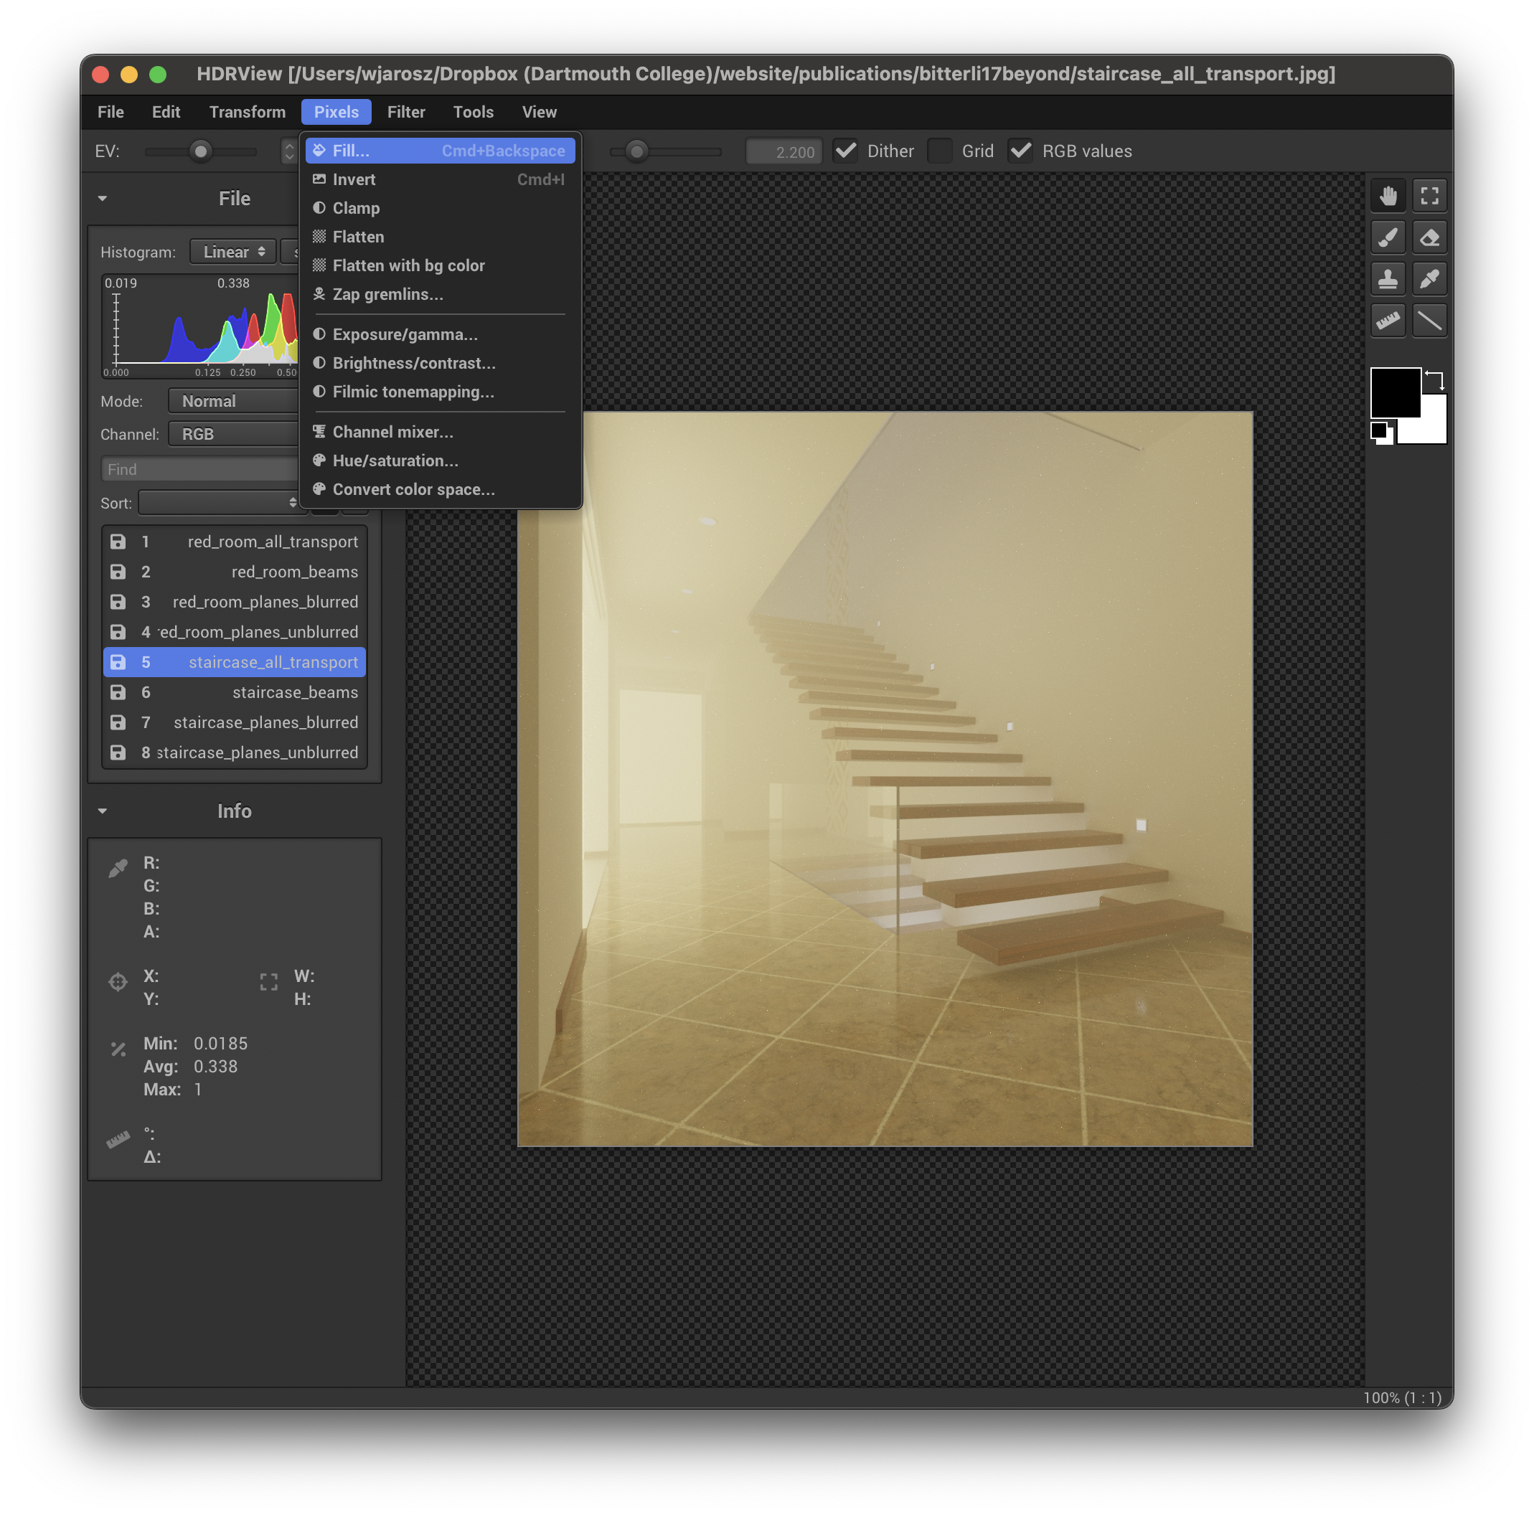This screenshot has width=1534, height=1515.
Task: Select the paintbrush tool
Action: tap(1387, 237)
